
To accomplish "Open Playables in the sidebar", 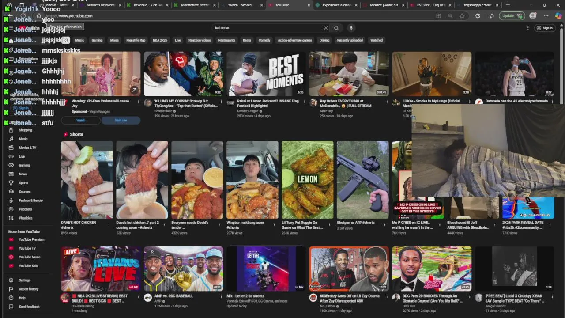I will 26,218.
